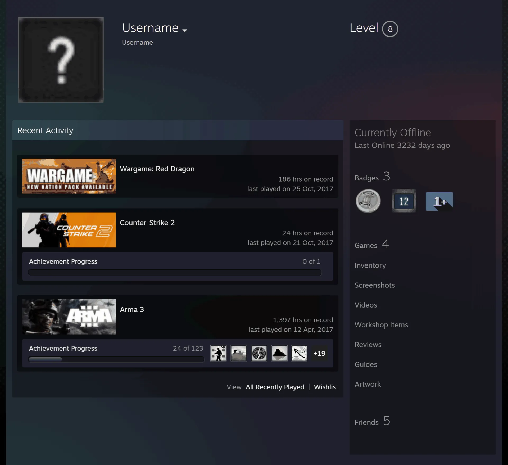This screenshot has height=465, width=508.
Task: Open the Reviews page
Action: [368, 345]
